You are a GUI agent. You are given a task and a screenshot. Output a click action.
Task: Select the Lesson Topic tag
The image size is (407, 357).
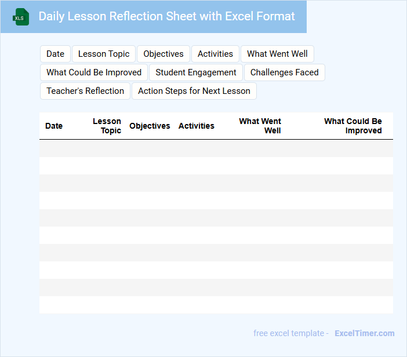104,54
